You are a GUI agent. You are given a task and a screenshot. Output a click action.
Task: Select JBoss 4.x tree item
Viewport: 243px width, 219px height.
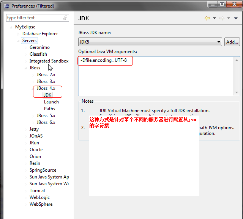(x=46, y=88)
